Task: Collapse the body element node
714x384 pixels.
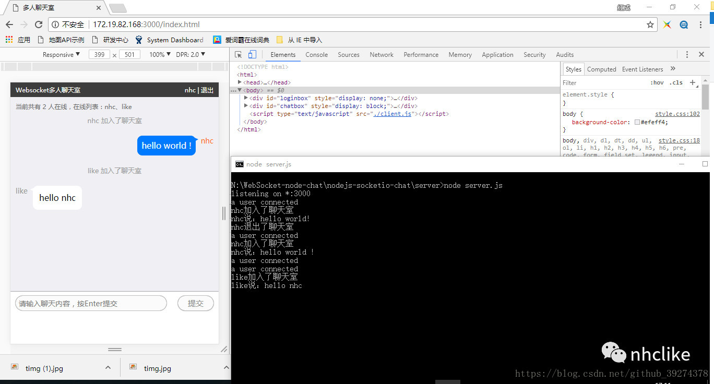Action: point(240,90)
